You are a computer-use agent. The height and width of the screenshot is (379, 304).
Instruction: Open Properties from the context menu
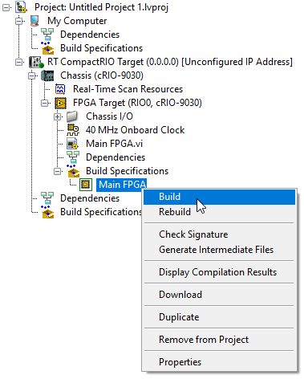[x=219, y=362]
